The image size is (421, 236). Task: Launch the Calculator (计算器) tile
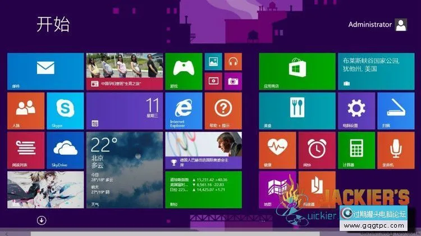tap(356, 150)
